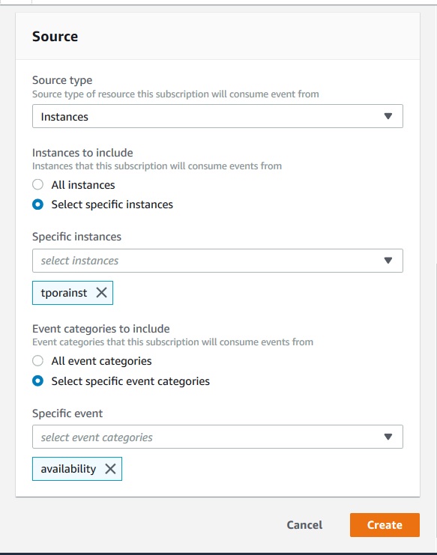Click the All event categories label text
The image size is (437, 555).
pos(102,361)
